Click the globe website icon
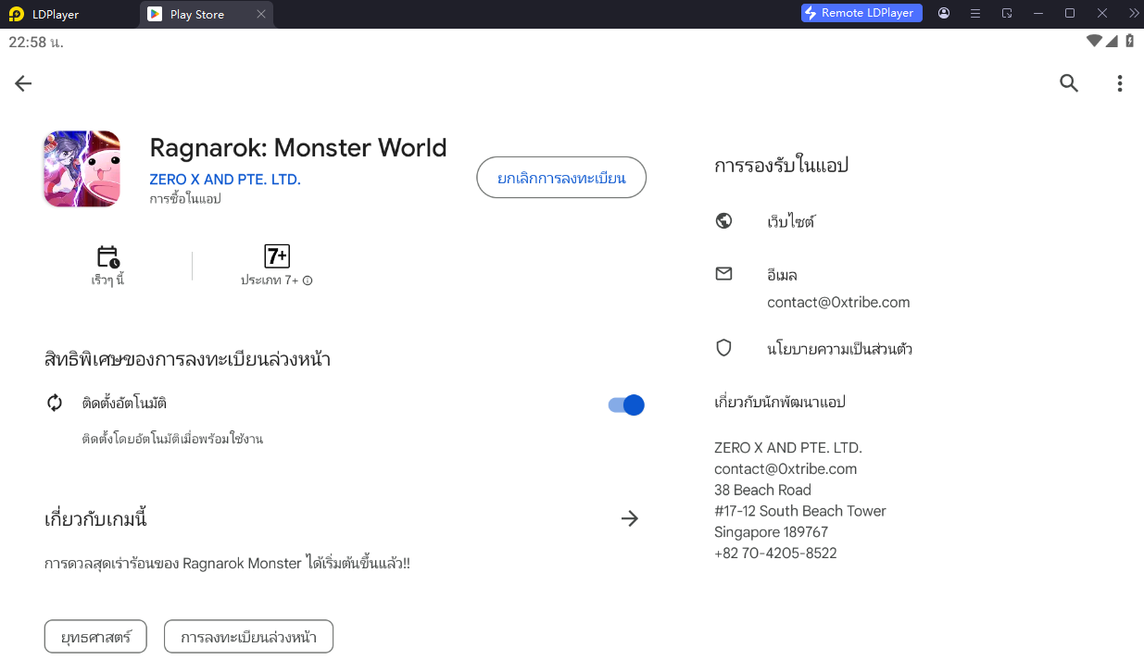Screen dimensions: 1144x672 724,221
